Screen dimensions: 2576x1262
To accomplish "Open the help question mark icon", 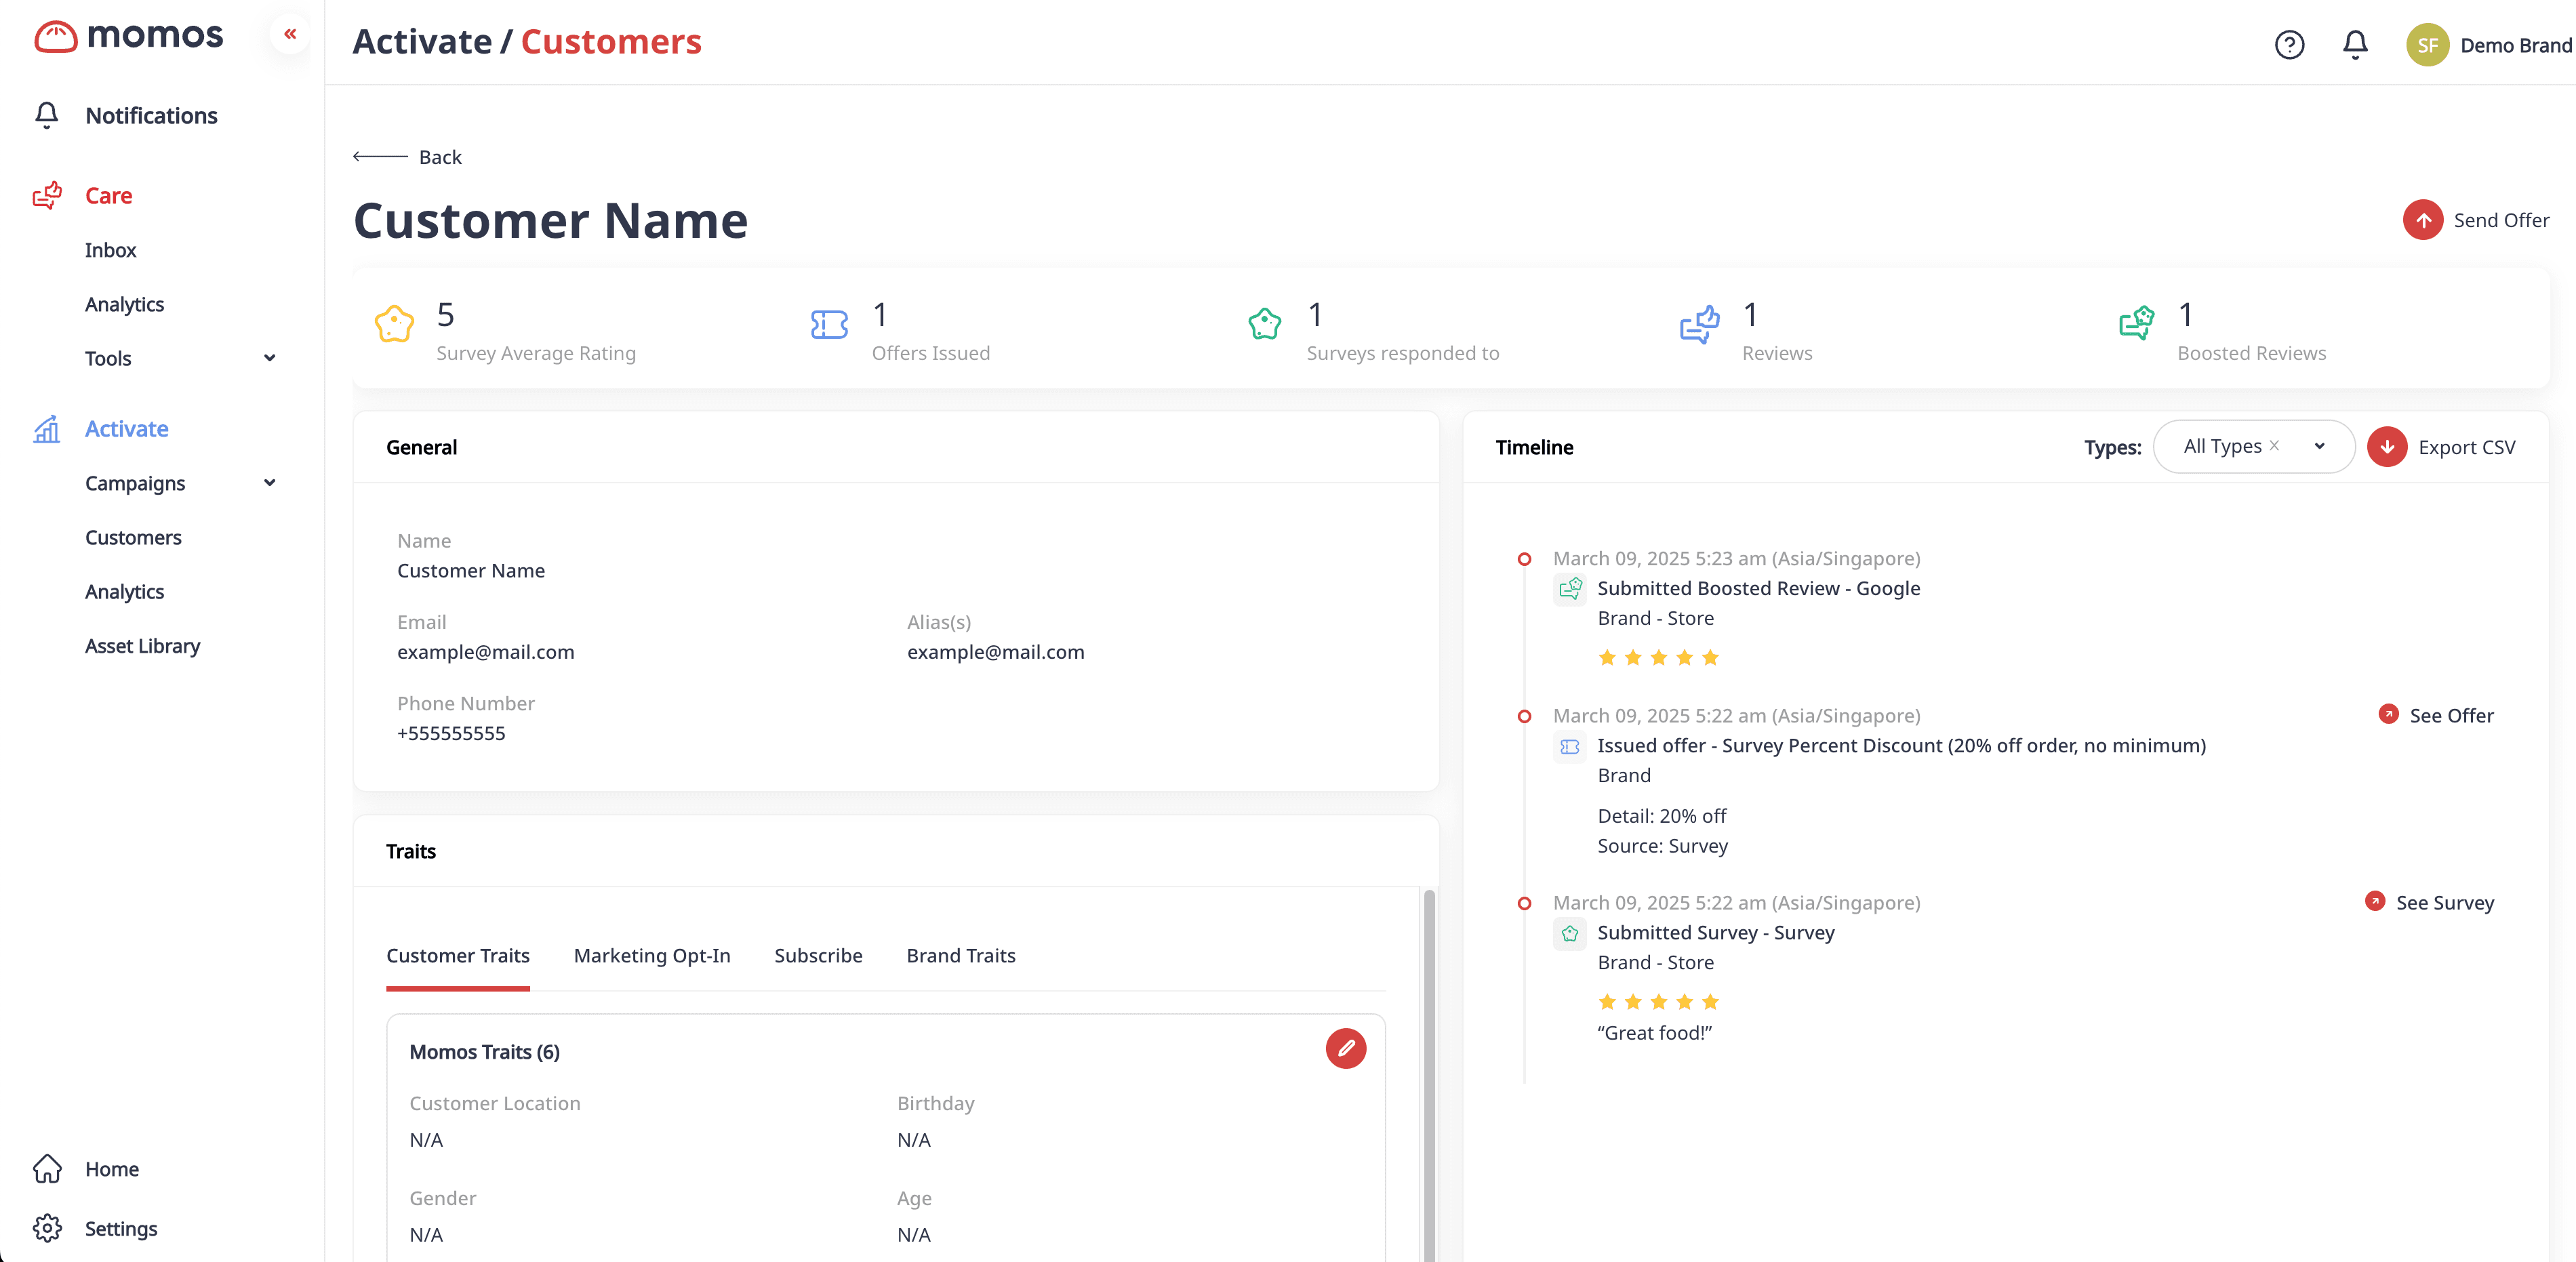I will (x=2289, y=45).
